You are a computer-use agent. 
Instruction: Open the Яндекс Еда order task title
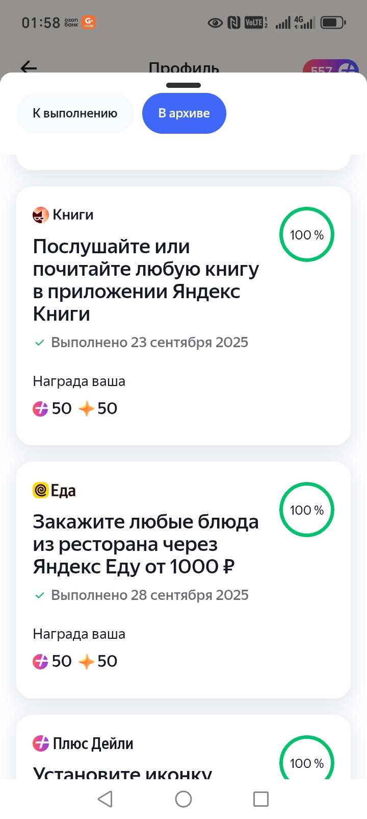coord(146,544)
